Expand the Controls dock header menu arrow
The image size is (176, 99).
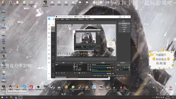(130, 21)
